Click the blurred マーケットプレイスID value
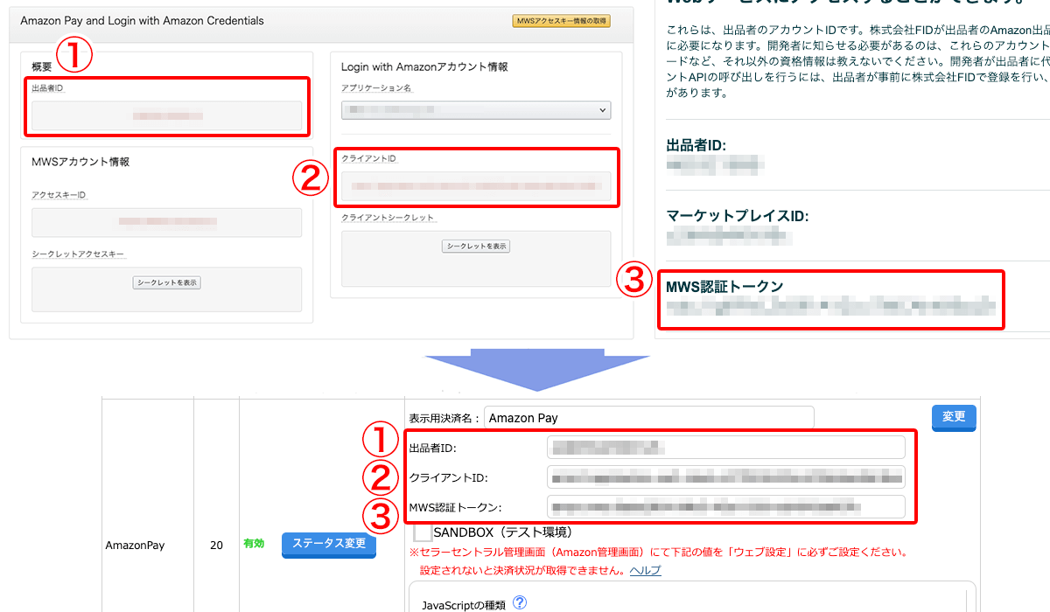The height and width of the screenshot is (612, 1050). click(x=731, y=236)
